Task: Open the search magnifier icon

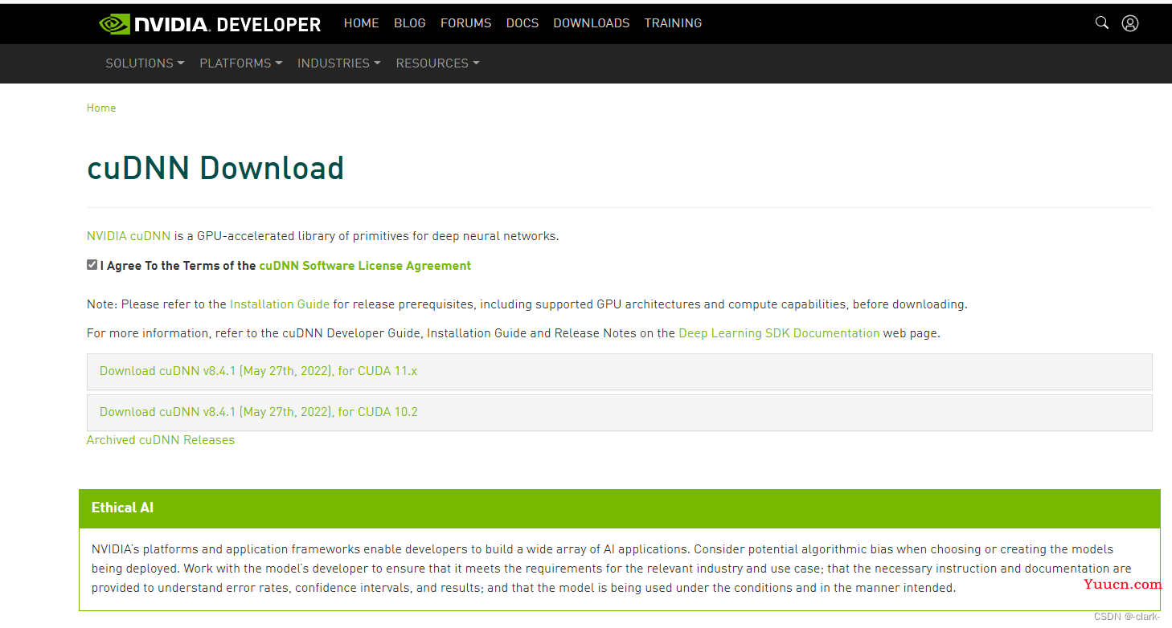Action: click(x=1102, y=22)
